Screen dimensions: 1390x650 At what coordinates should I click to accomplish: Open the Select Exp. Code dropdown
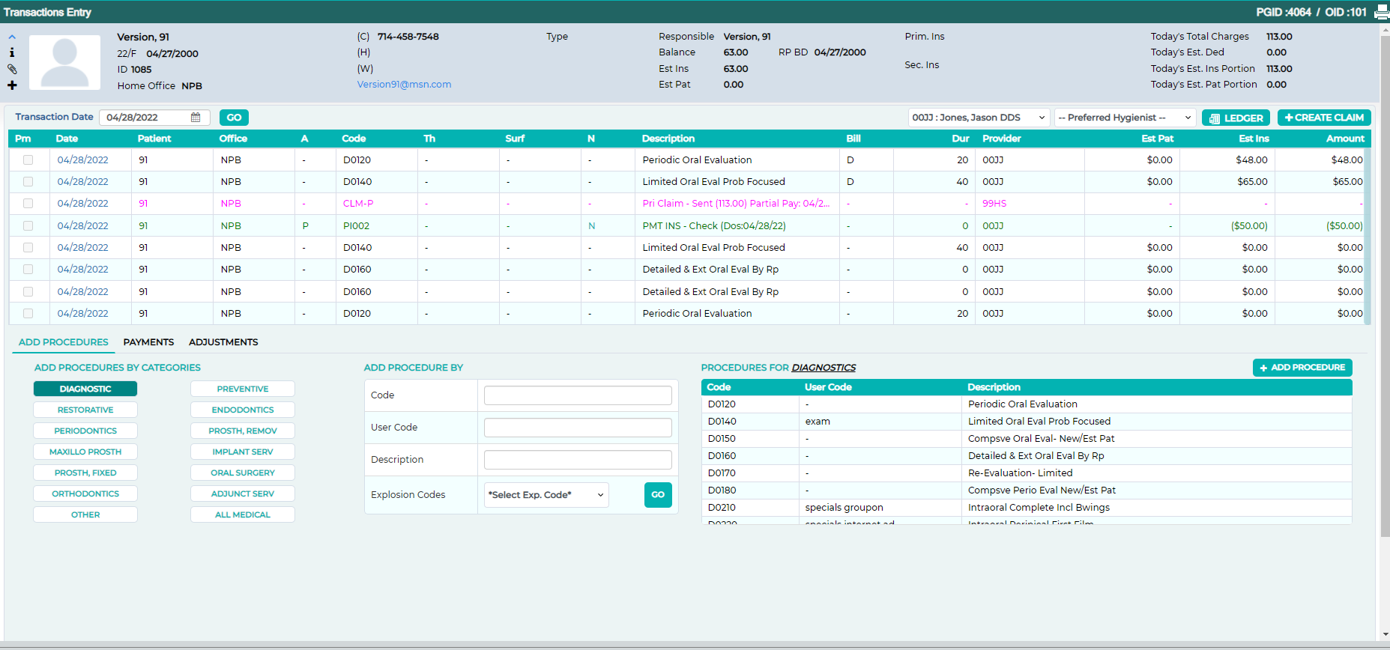pos(546,495)
